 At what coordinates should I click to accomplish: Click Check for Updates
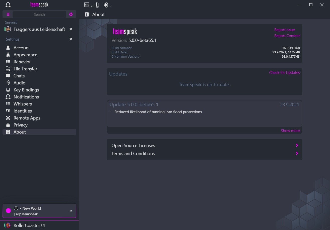coord(284,73)
